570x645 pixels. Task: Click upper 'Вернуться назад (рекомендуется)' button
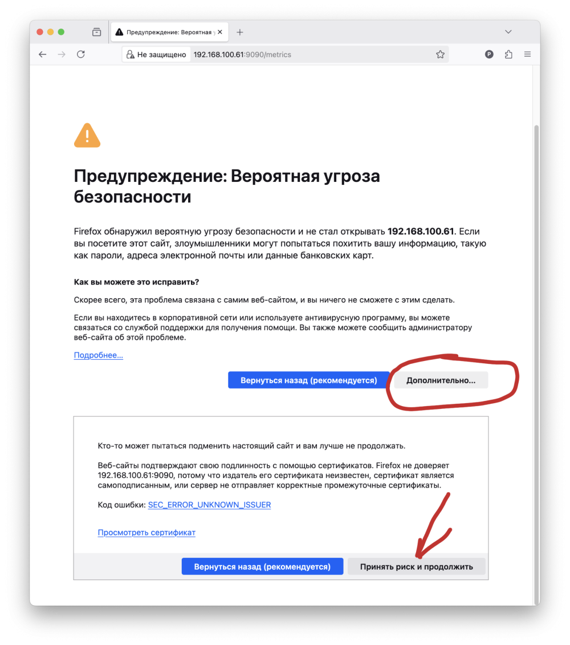tap(309, 380)
